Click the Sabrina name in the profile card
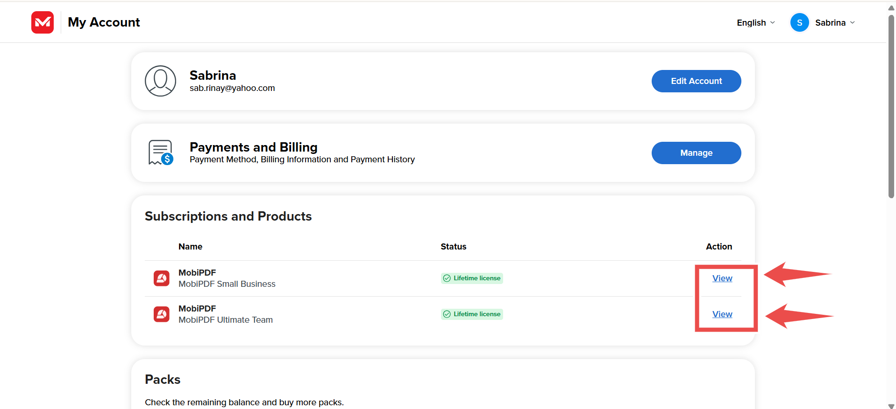This screenshot has width=896, height=409. [x=213, y=76]
